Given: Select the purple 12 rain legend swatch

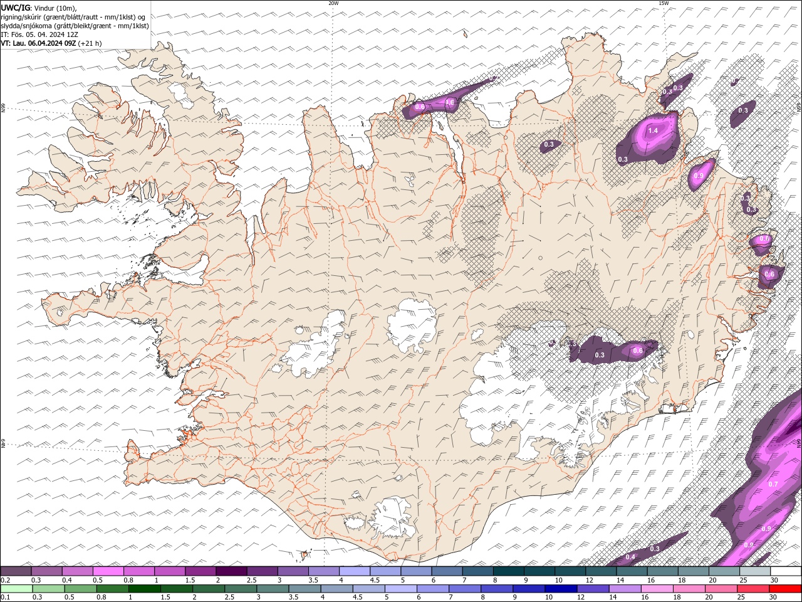Looking at the screenshot, I should (x=593, y=589).
